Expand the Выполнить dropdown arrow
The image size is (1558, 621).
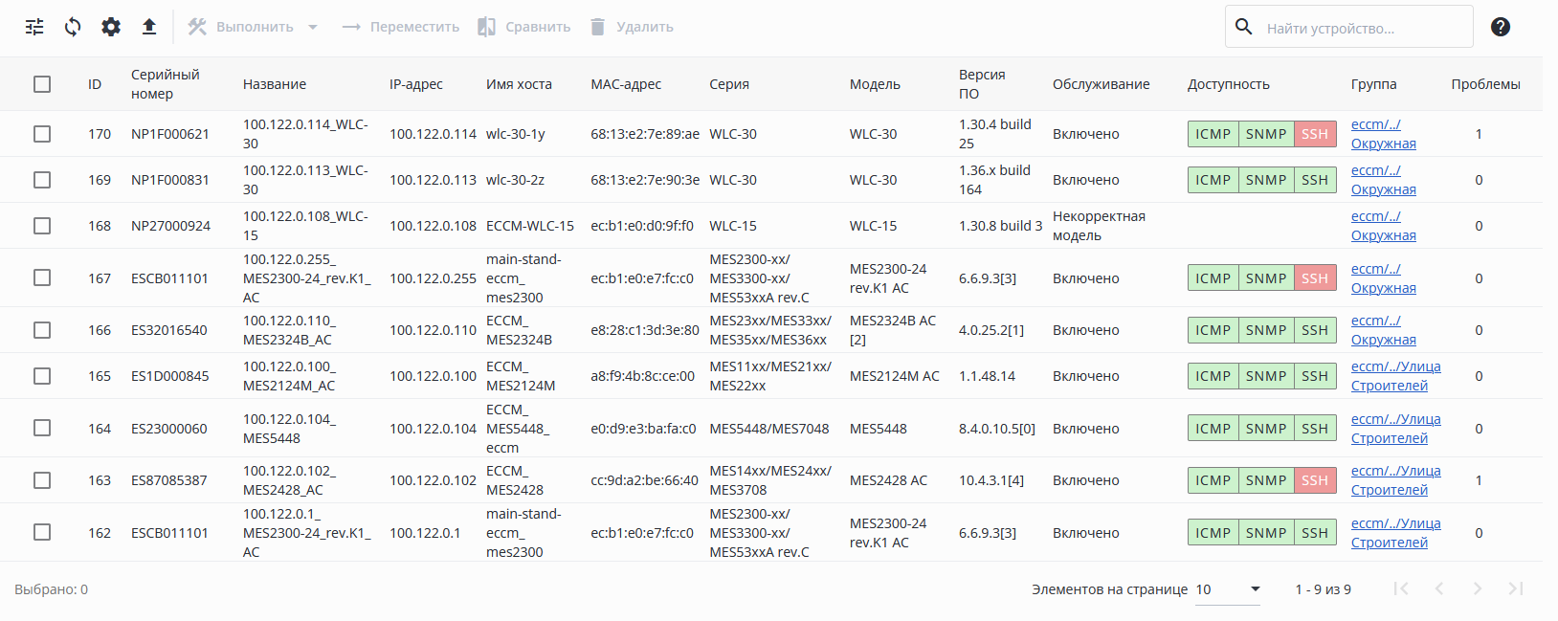point(313,27)
